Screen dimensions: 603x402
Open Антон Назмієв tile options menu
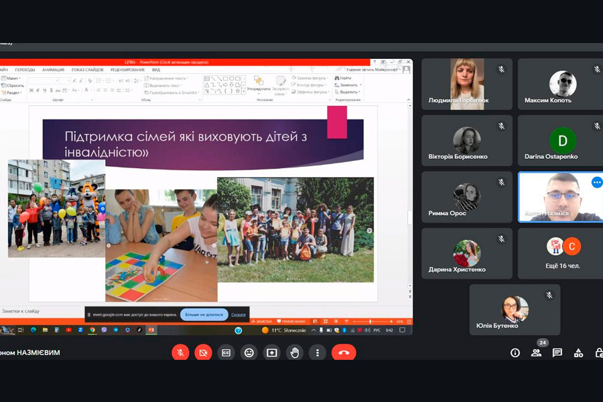[x=596, y=182]
